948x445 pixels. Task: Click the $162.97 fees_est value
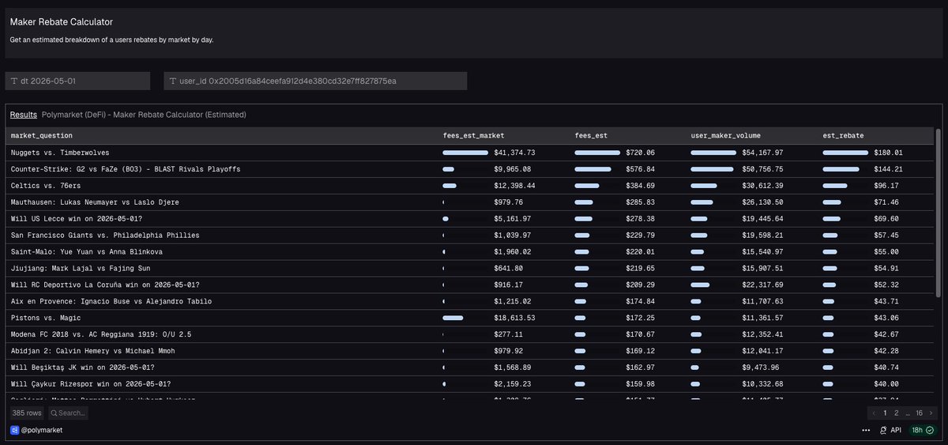[641, 368]
